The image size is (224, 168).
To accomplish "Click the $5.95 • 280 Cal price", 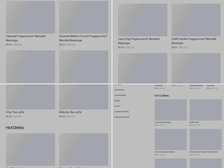I will [x=179, y=47].
